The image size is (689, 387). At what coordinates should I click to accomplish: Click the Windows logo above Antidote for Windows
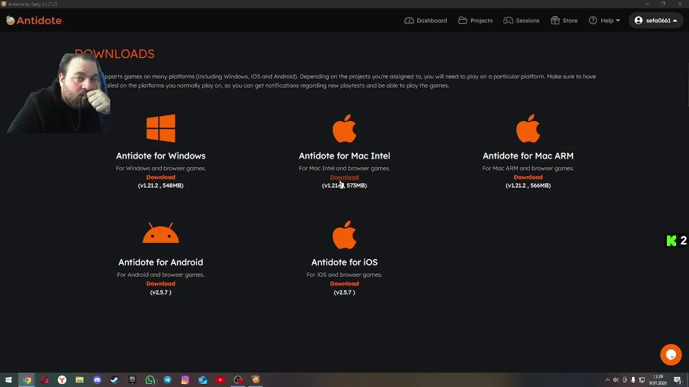tap(160, 128)
